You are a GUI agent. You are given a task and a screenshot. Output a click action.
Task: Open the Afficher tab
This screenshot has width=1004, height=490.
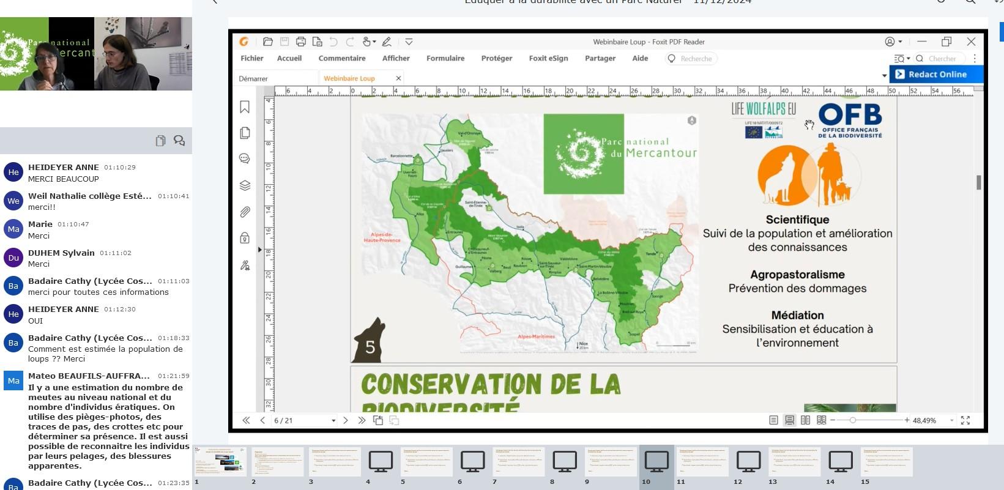click(x=396, y=58)
